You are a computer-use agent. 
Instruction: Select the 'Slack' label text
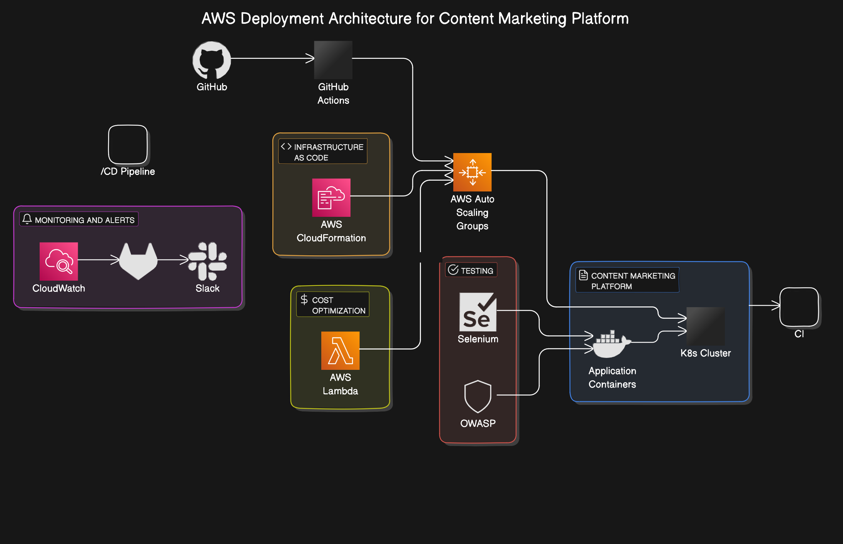[x=207, y=288]
